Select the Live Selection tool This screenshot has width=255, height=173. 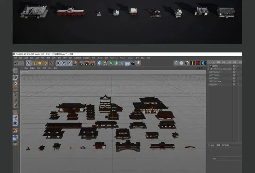point(29,63)
